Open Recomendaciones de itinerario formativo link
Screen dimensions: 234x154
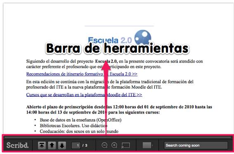coord(82,74)
